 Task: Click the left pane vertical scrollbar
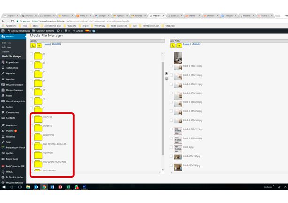(163, 109)
